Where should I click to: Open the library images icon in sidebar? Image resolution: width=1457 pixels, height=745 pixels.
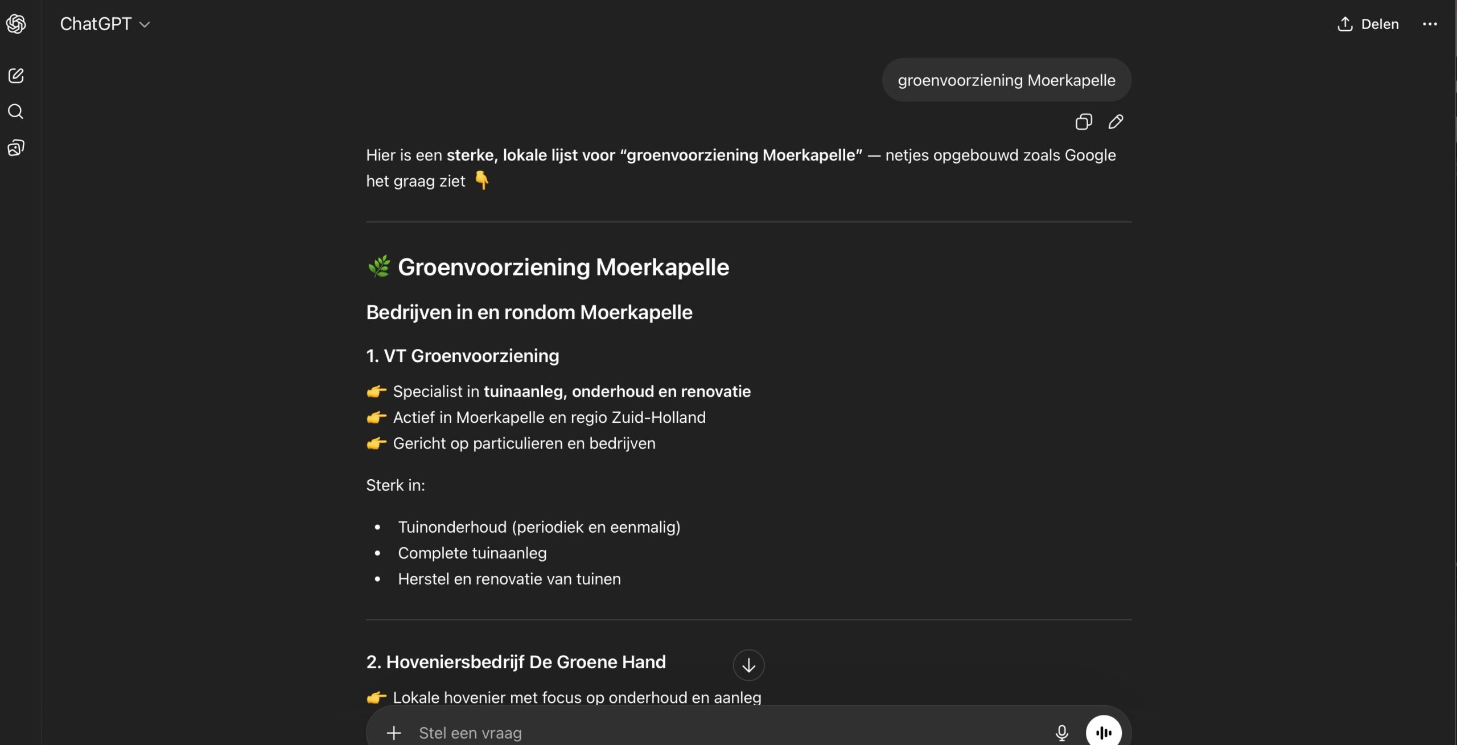[x=16, y=148]
